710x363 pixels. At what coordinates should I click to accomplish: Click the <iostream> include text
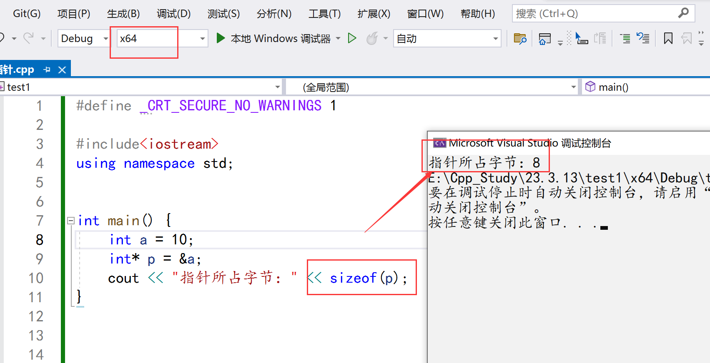click(179, 144)
